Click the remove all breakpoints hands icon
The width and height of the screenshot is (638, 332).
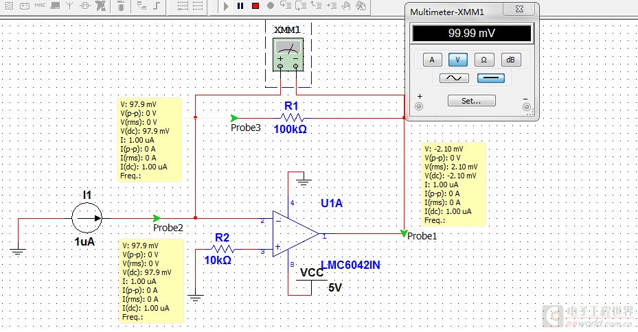(x=361, y=5)
